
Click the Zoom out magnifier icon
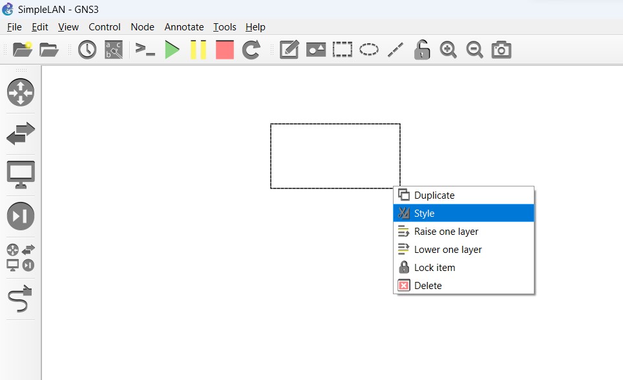pos(475,50)
